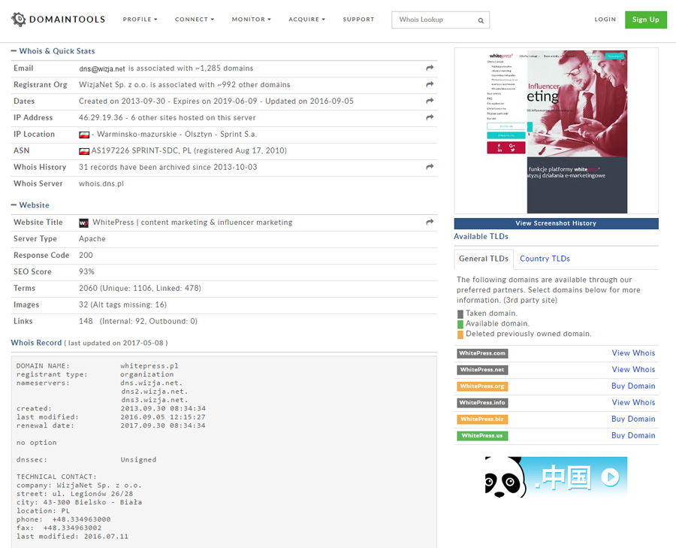
Task: Click share arrow in Registrant Org row
Action: coord(430,85)
